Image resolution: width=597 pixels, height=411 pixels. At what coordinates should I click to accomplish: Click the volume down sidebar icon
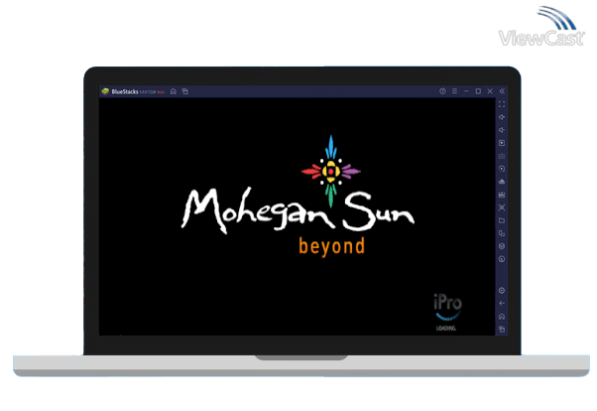[502, 130]
